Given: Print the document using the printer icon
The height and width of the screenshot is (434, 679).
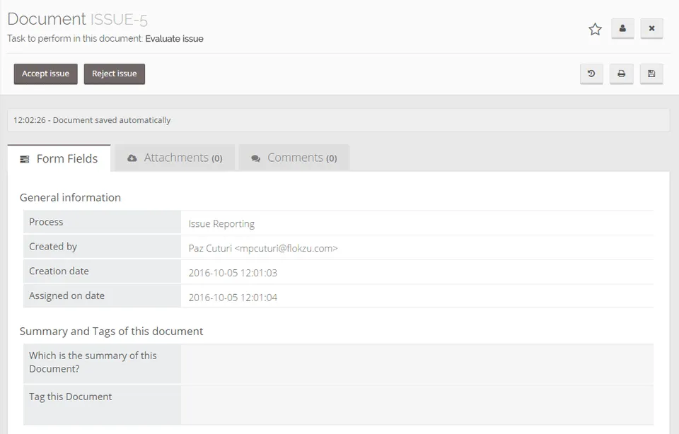Looking at the screenshot, I should pyautogui.click(x=622, y=74).
